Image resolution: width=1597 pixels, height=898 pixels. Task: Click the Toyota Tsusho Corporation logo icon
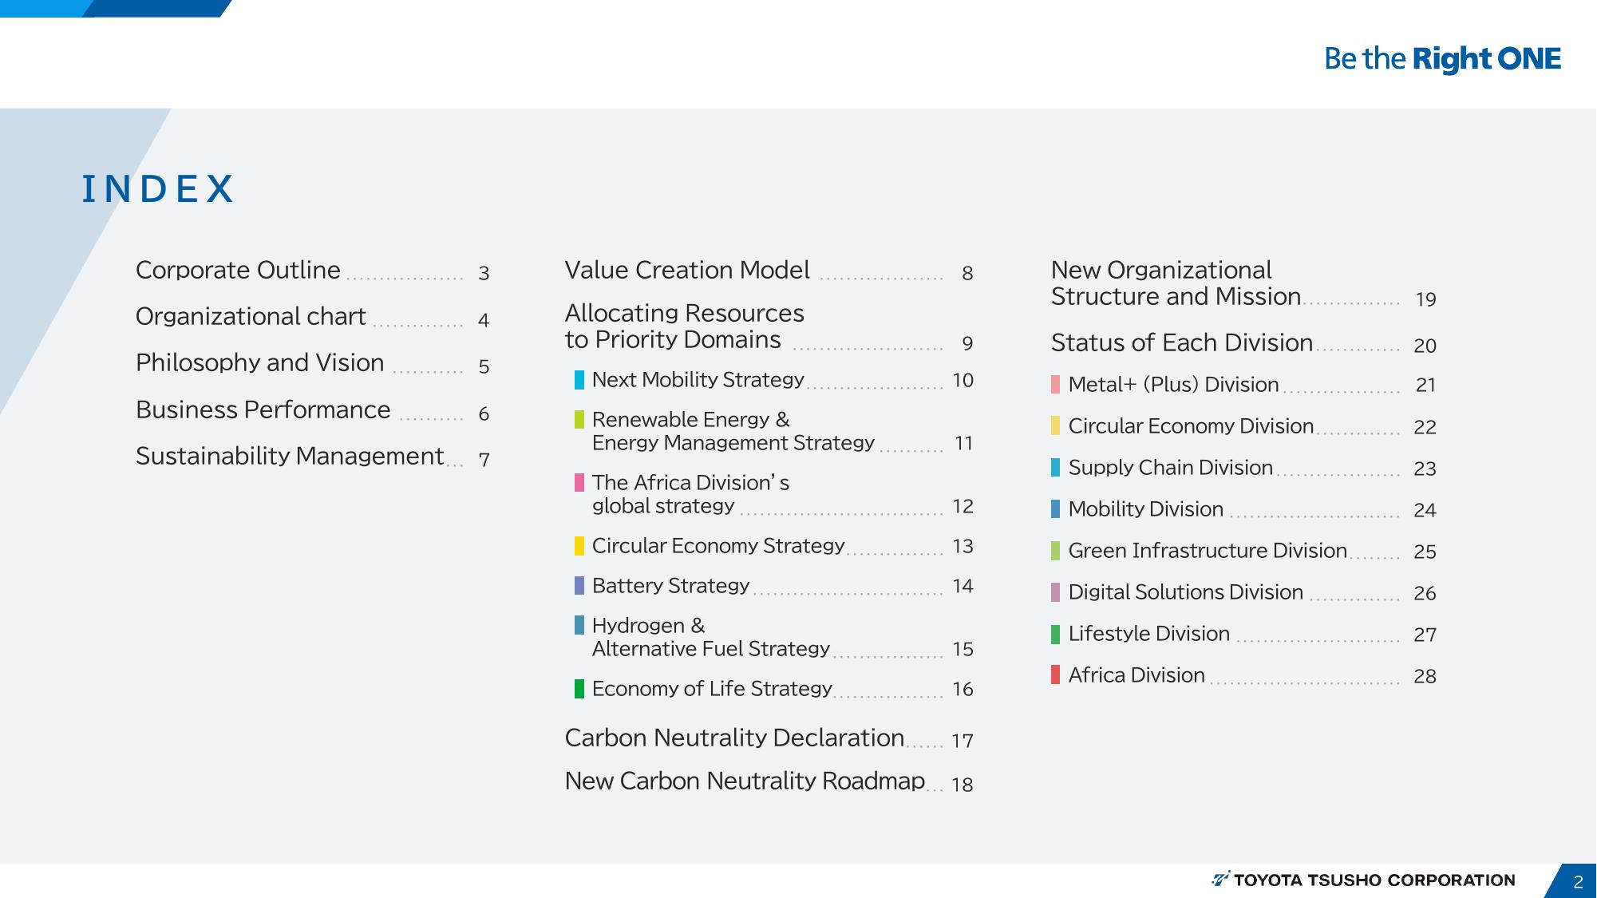[x=1220, y=880]
